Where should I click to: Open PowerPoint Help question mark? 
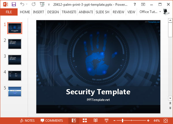pos(135,4)
